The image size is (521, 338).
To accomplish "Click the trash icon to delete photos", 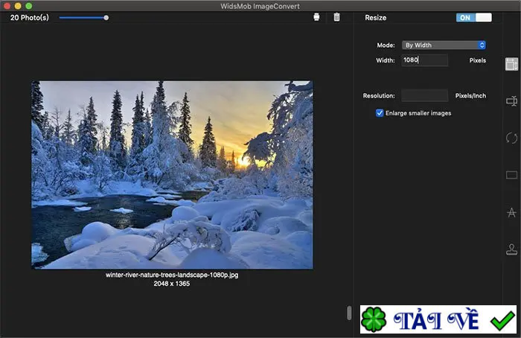I will click(336, 17).
